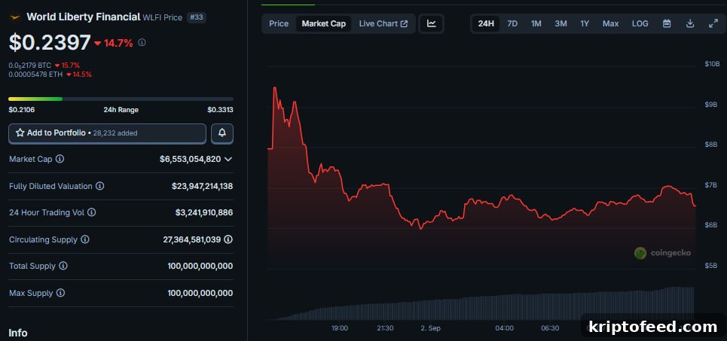Click the Max Supply 100,000,000,000 value
The height and width of the screenshot is (341, 727).
(x=200, y=293)
